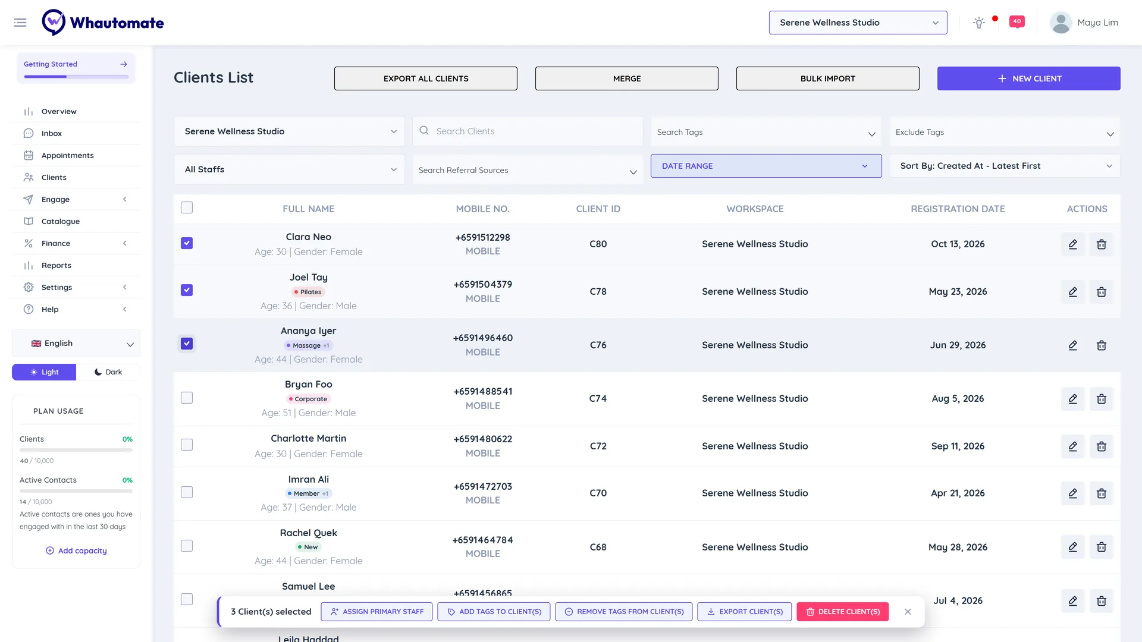
Task: Delete Bryan Foo with trash icon
Action: [1102, 399]
